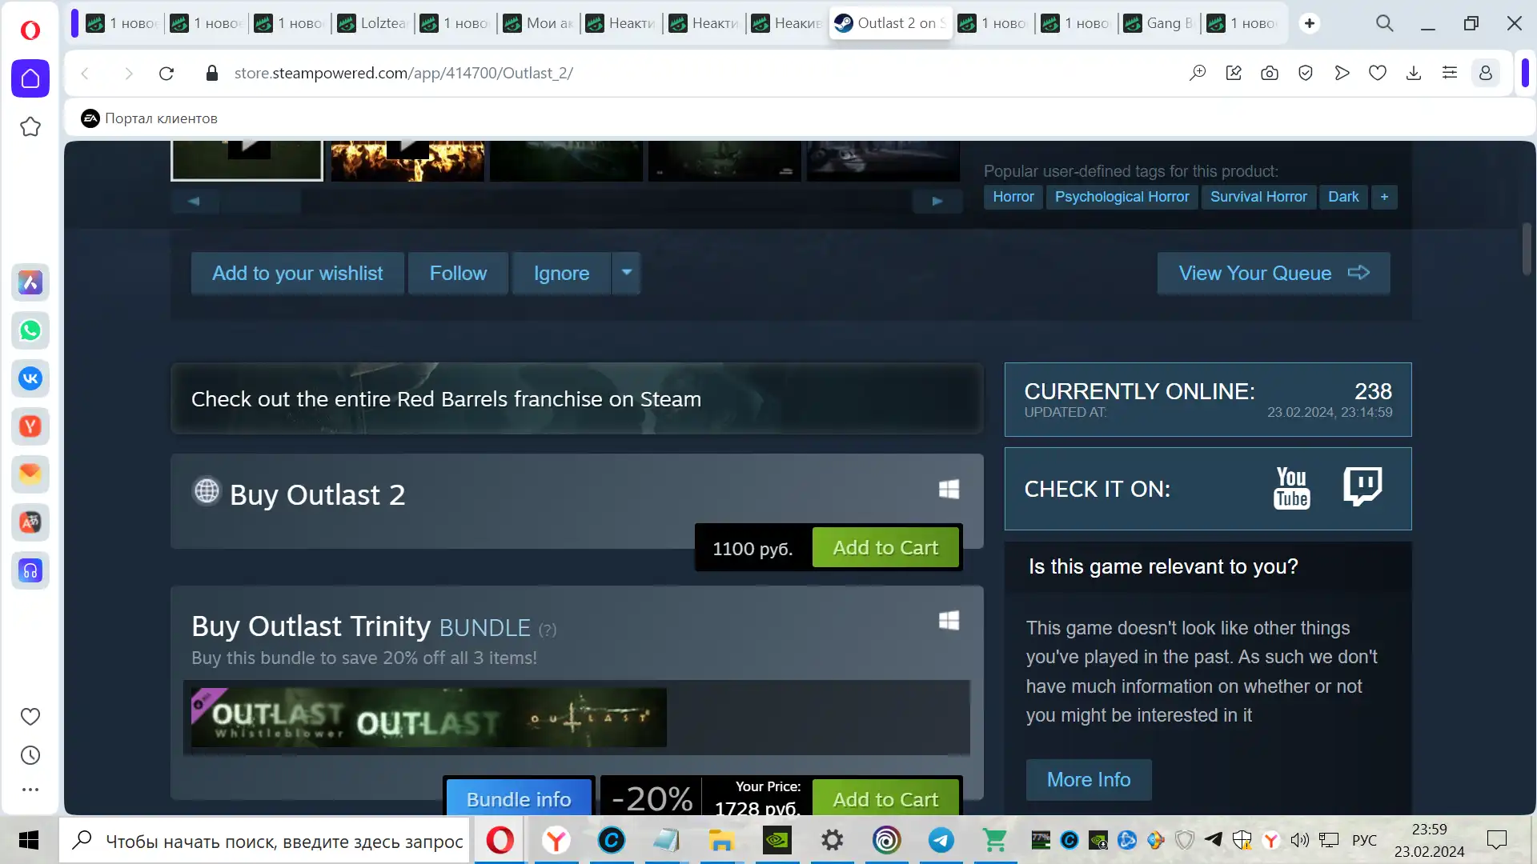
Task: Go to Opera start page home icon
Action: click(x=30, y=78)
